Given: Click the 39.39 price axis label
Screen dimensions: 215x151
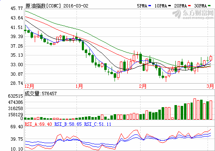Looking at the screenshot, I should pyautogui.click(x=17, y=36).
